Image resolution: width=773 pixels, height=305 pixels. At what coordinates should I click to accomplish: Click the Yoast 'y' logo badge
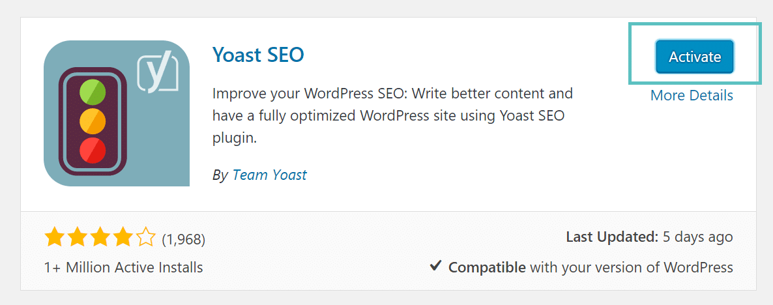(157, 74)
